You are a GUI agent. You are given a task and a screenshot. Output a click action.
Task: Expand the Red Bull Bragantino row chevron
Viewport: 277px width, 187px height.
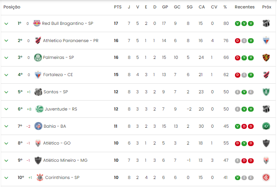pos(6,23)
